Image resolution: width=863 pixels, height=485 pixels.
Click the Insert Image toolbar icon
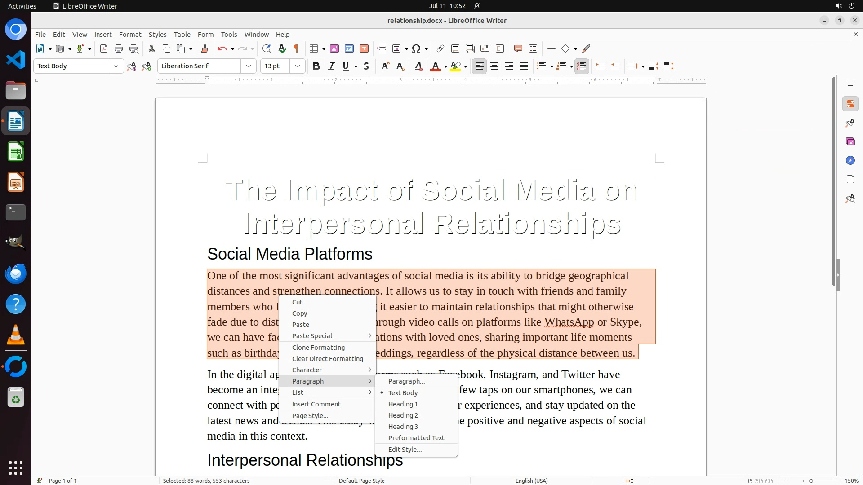334,48
